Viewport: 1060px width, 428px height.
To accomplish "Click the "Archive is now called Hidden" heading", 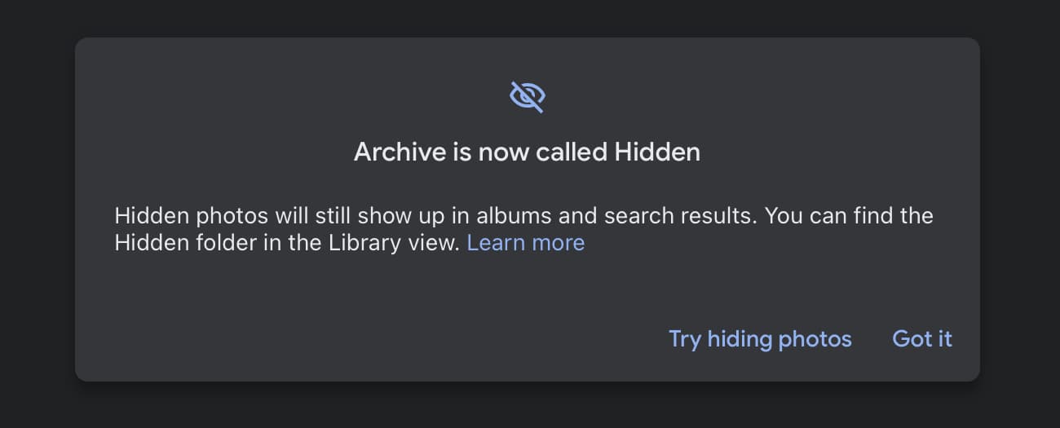I will click(527, 152).
